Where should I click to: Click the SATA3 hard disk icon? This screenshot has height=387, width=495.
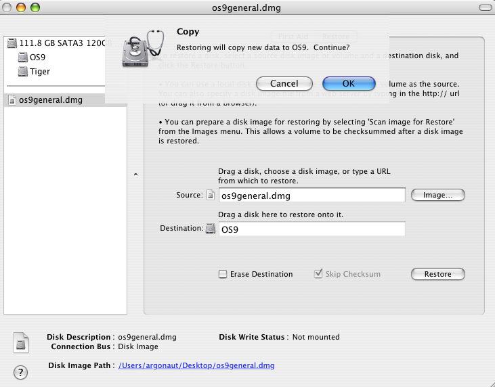point(12,43)
